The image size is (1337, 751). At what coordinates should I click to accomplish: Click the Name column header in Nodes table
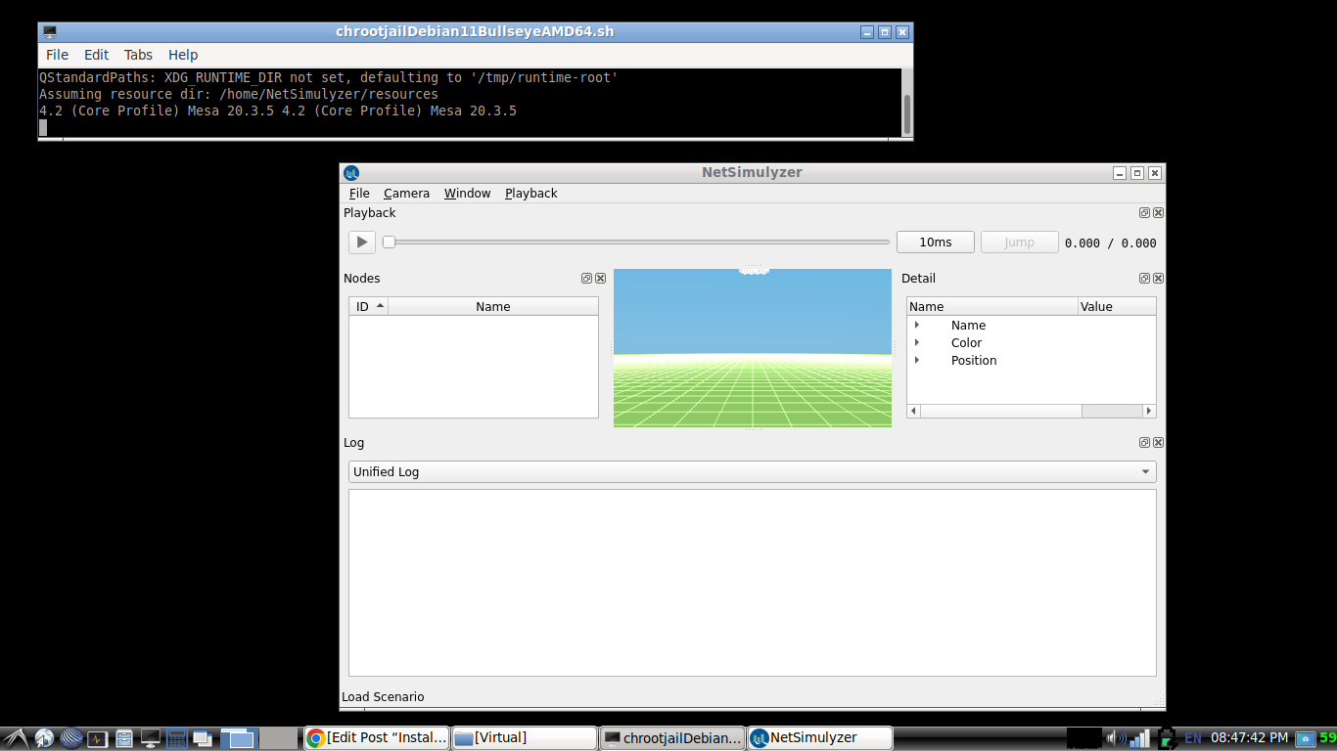point(493,306)
